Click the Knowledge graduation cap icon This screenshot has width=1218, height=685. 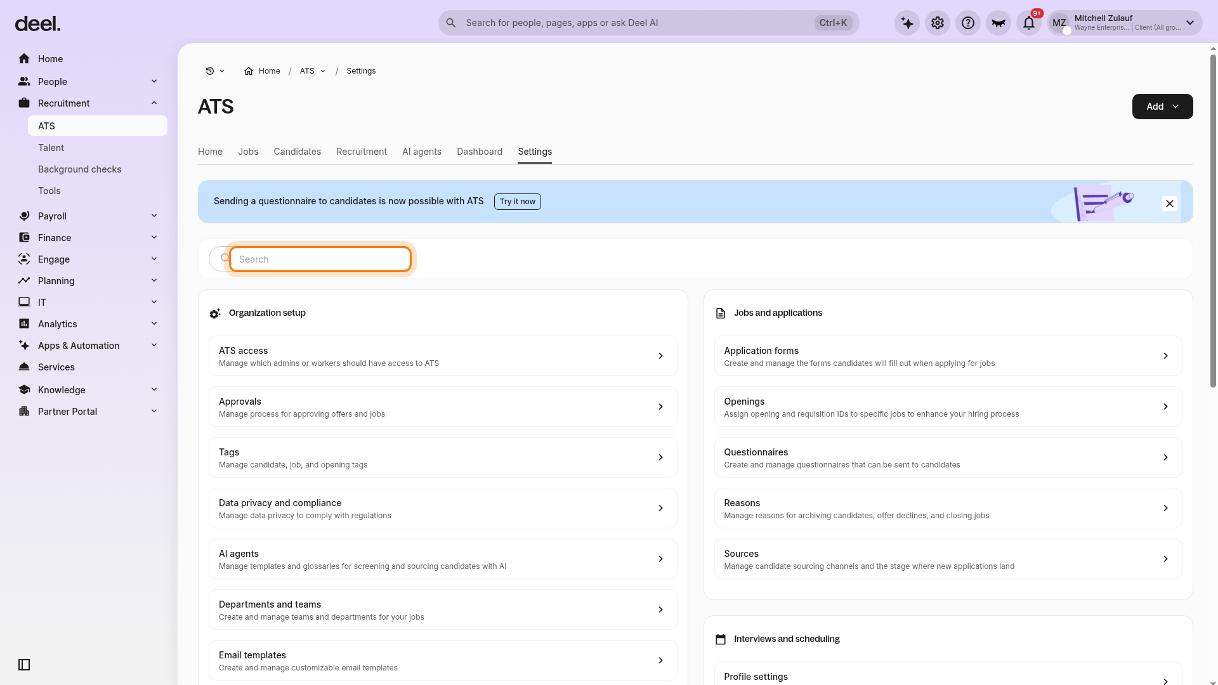(x=24, y=390)
